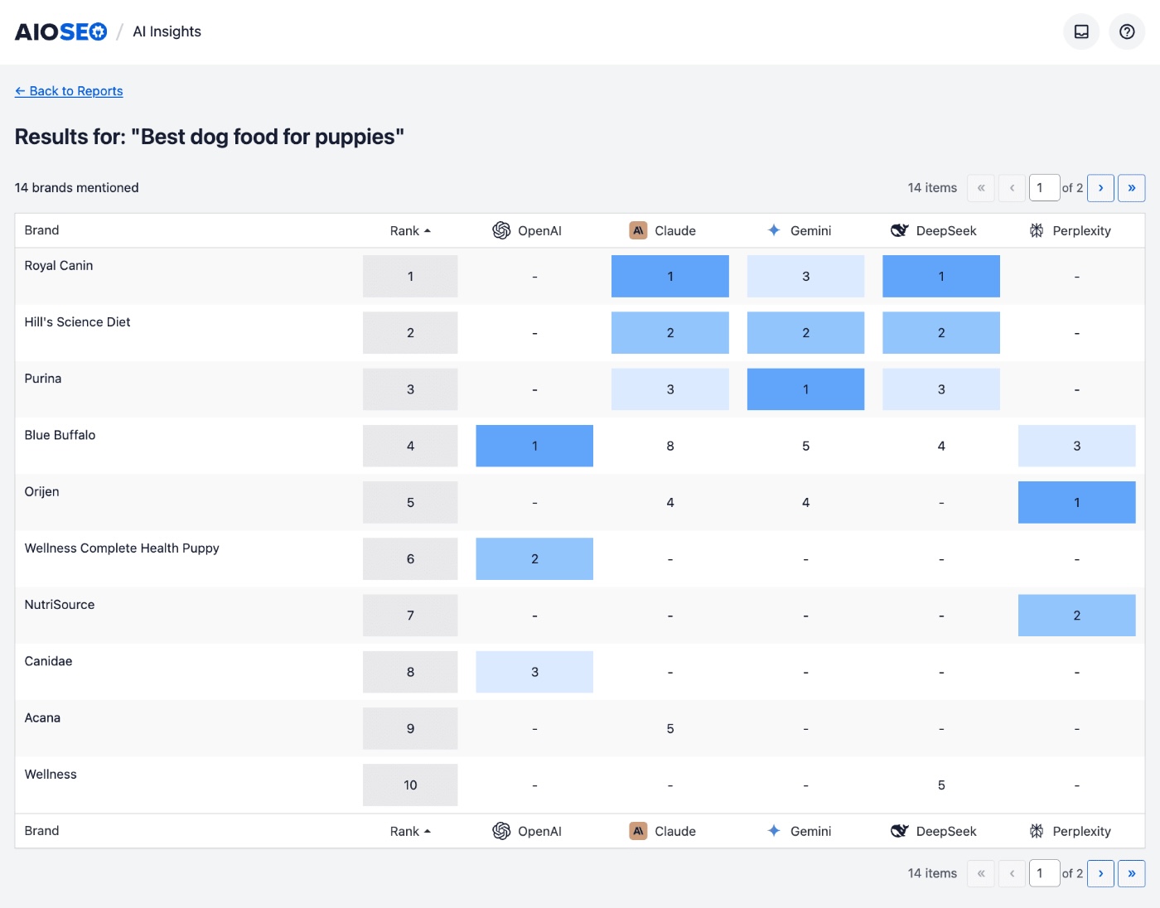Click the help question mark icon

pyautogui.click(x=1126, y=31)
